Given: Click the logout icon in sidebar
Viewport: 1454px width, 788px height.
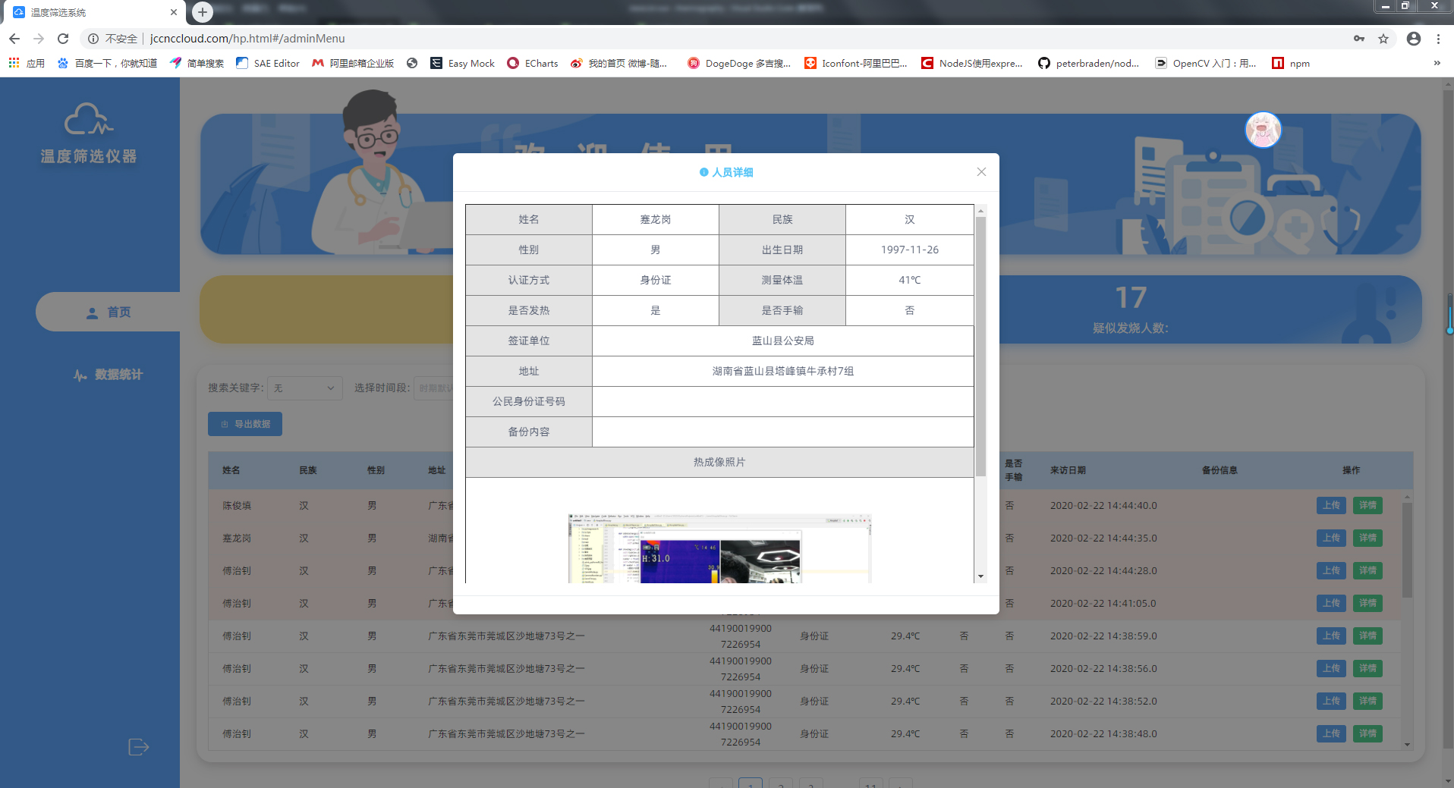Looking at the screenshot, I should tap(138, 747).
